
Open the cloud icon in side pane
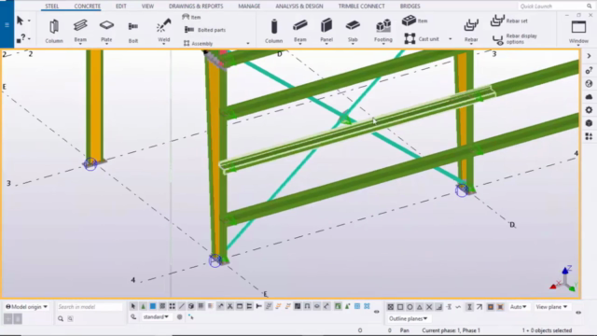(x=589, y=97)
